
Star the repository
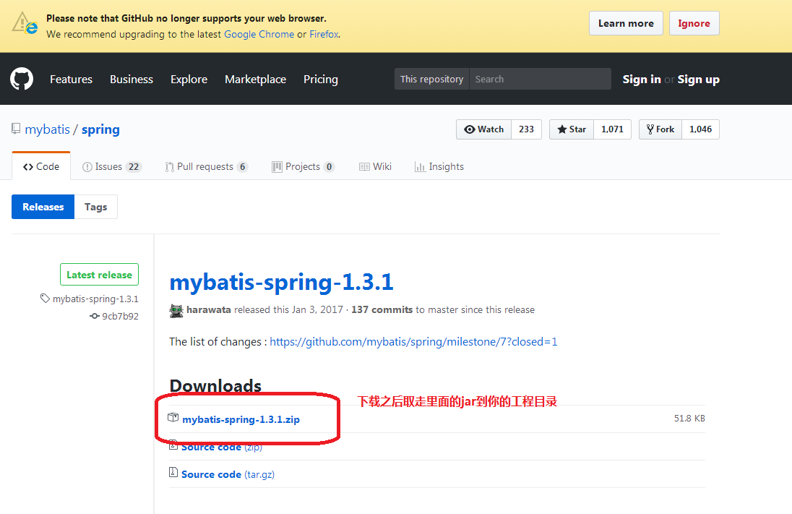click(x=572, y=129)
